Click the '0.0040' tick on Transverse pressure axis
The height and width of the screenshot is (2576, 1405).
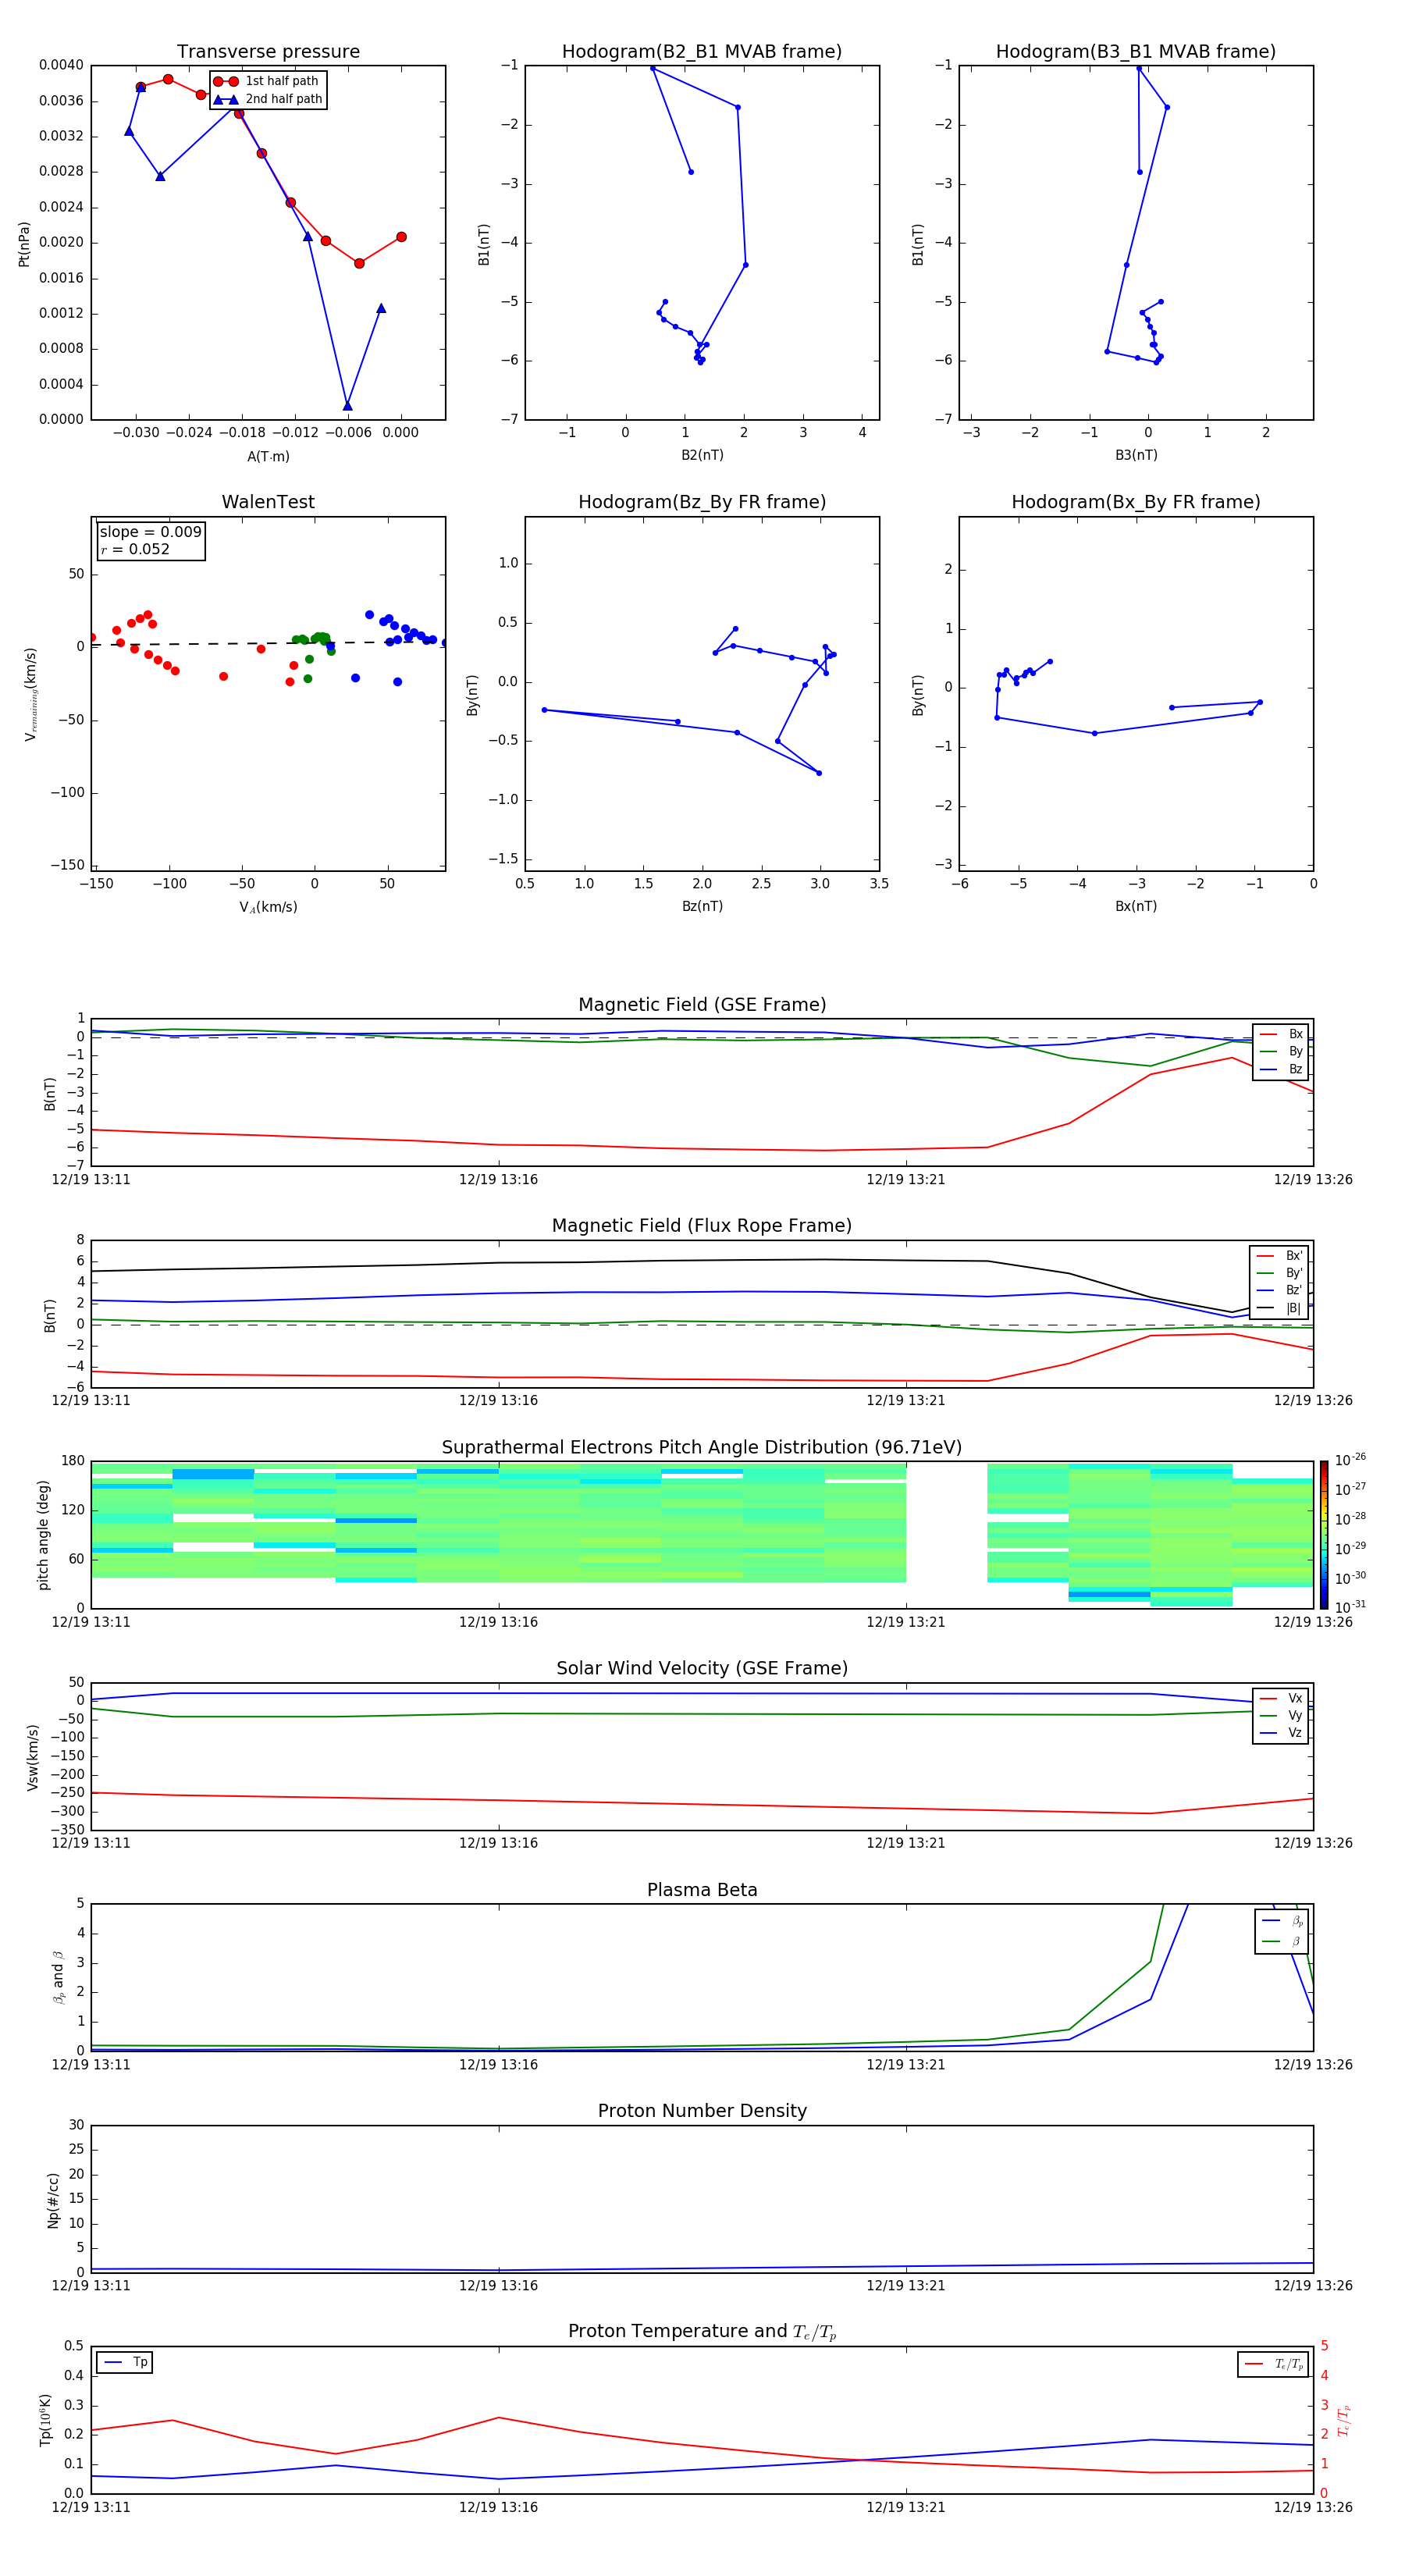61,65
